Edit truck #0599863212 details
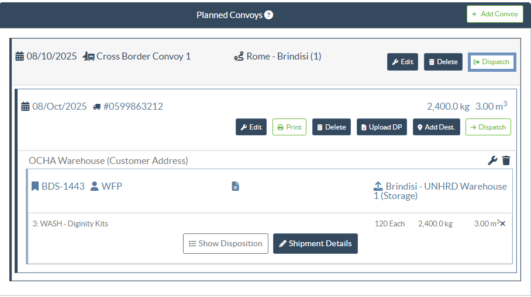The image size is (531, 297). tap(251, 127)
